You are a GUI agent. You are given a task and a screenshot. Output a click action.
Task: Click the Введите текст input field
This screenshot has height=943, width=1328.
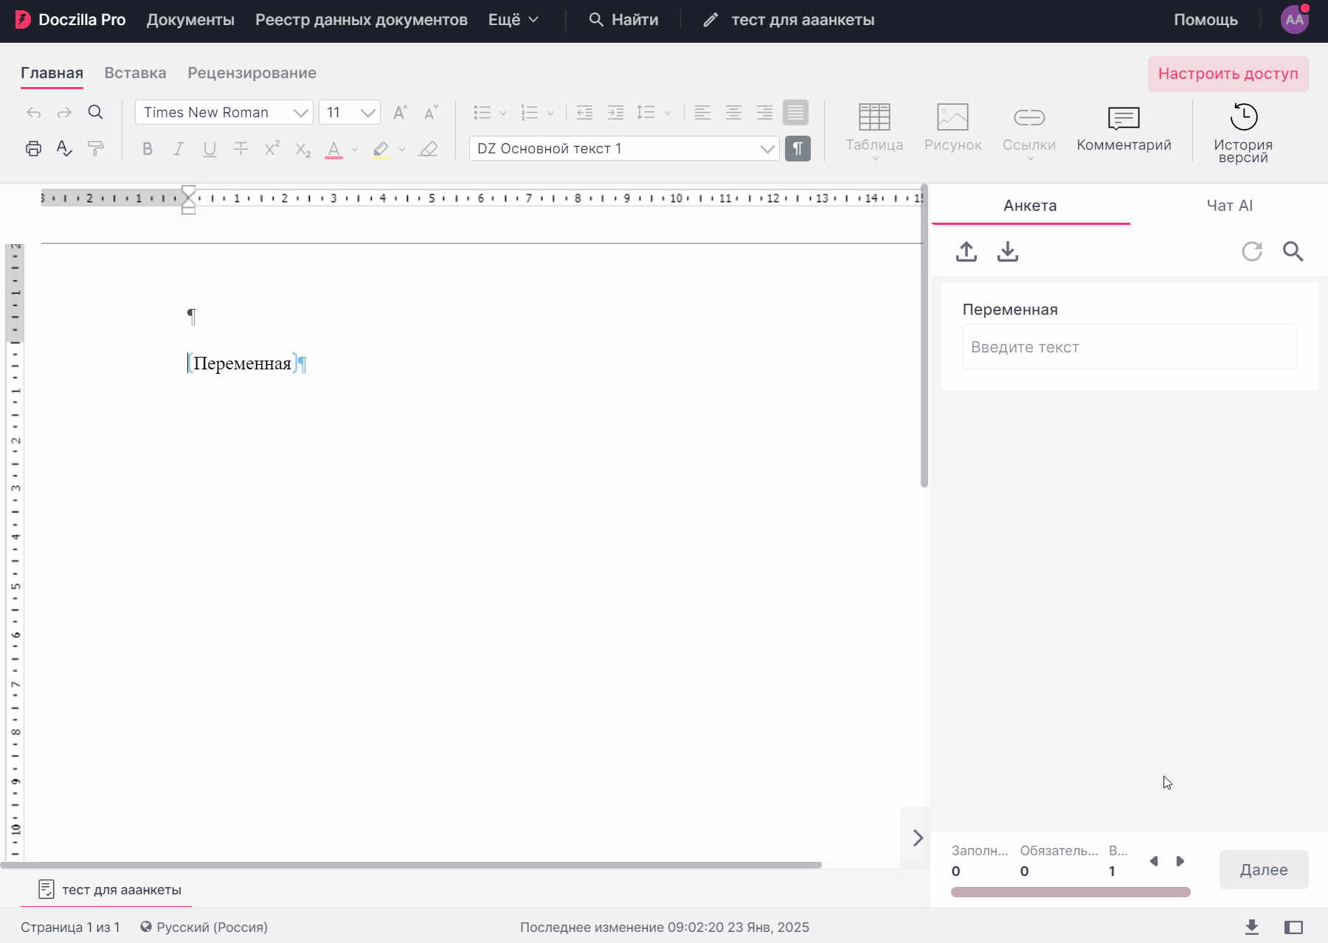pos(1129,347)
